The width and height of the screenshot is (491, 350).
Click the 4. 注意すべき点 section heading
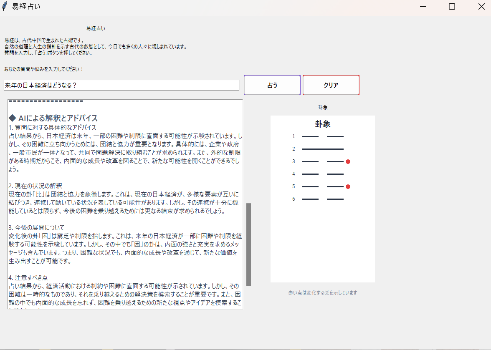[28, 277]
